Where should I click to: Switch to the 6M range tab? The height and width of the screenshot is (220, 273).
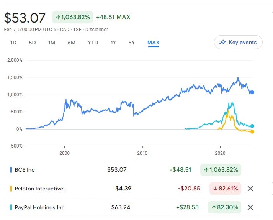(x=71, y=43)
